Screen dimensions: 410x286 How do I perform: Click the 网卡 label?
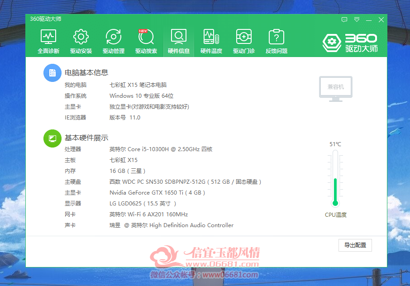[70, 214]
